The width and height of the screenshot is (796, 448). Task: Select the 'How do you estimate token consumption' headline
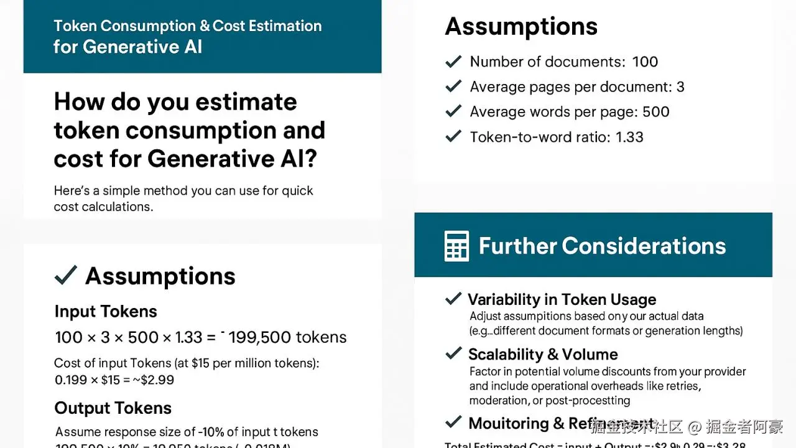(189, 130)
